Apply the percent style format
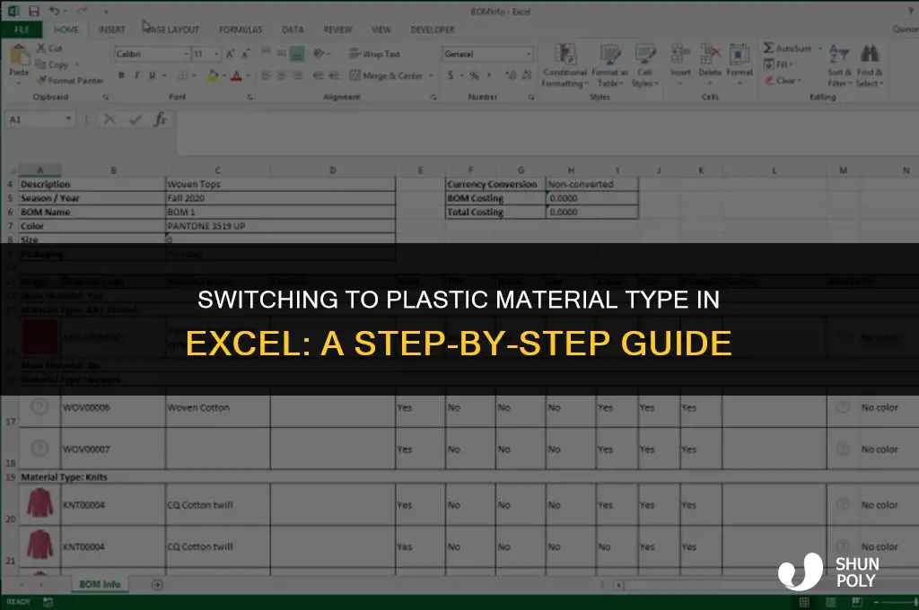Screen dimensions: 919x610 pyautogui.click(x=474, y=75)
